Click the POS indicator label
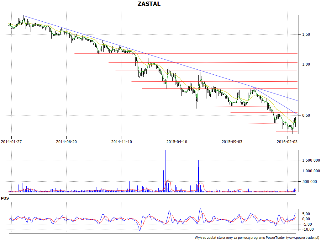 pyautogui.click(x=5, y=198)
